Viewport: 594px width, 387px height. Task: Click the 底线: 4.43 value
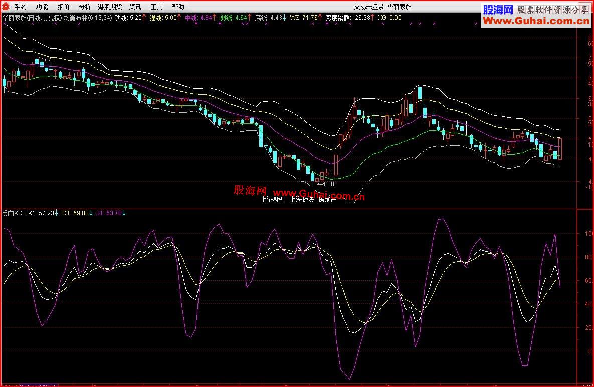[x=269, y=18]
